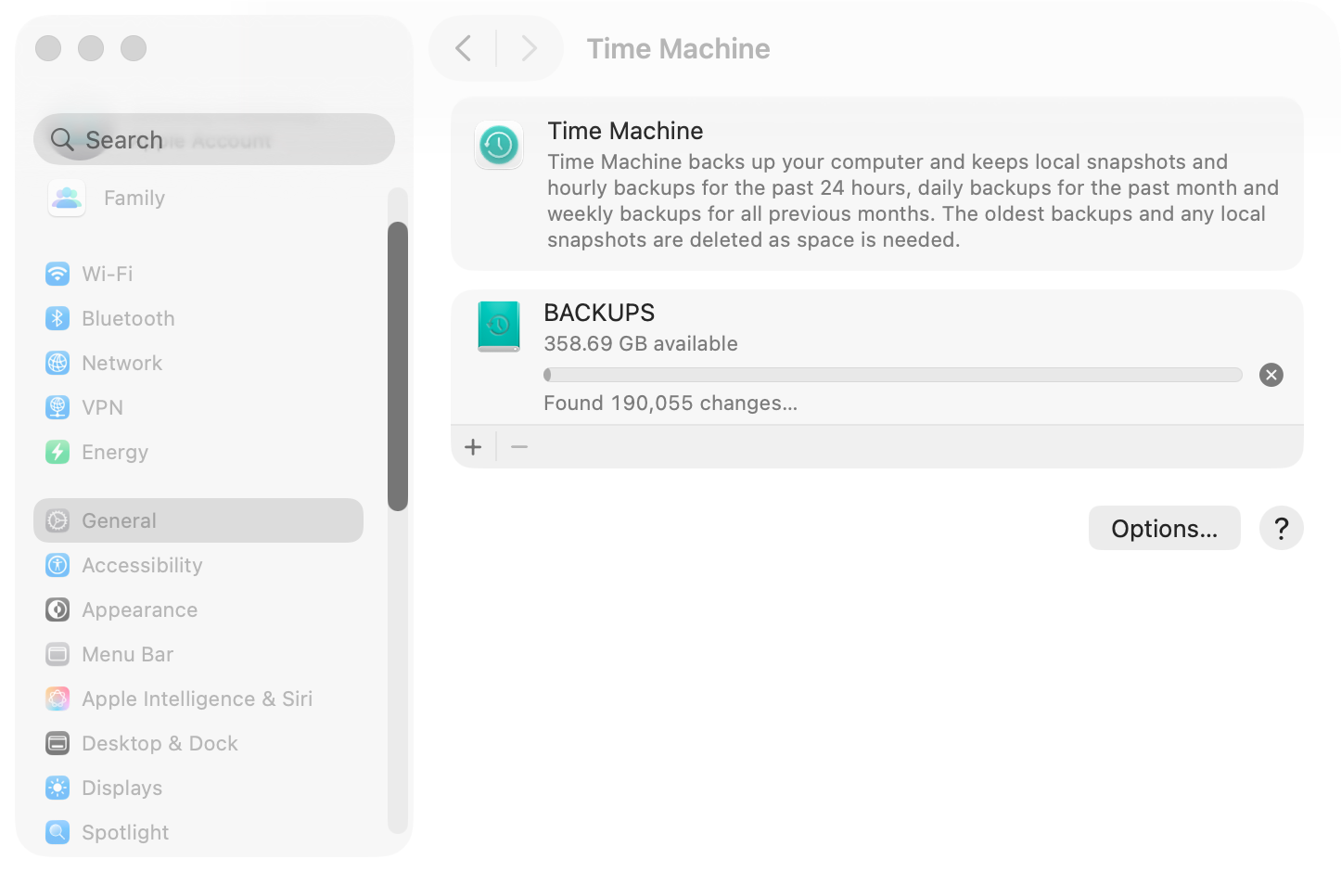
Task: Click the Network globe icon
Action: pyautogui.click(x=57, y=363)
